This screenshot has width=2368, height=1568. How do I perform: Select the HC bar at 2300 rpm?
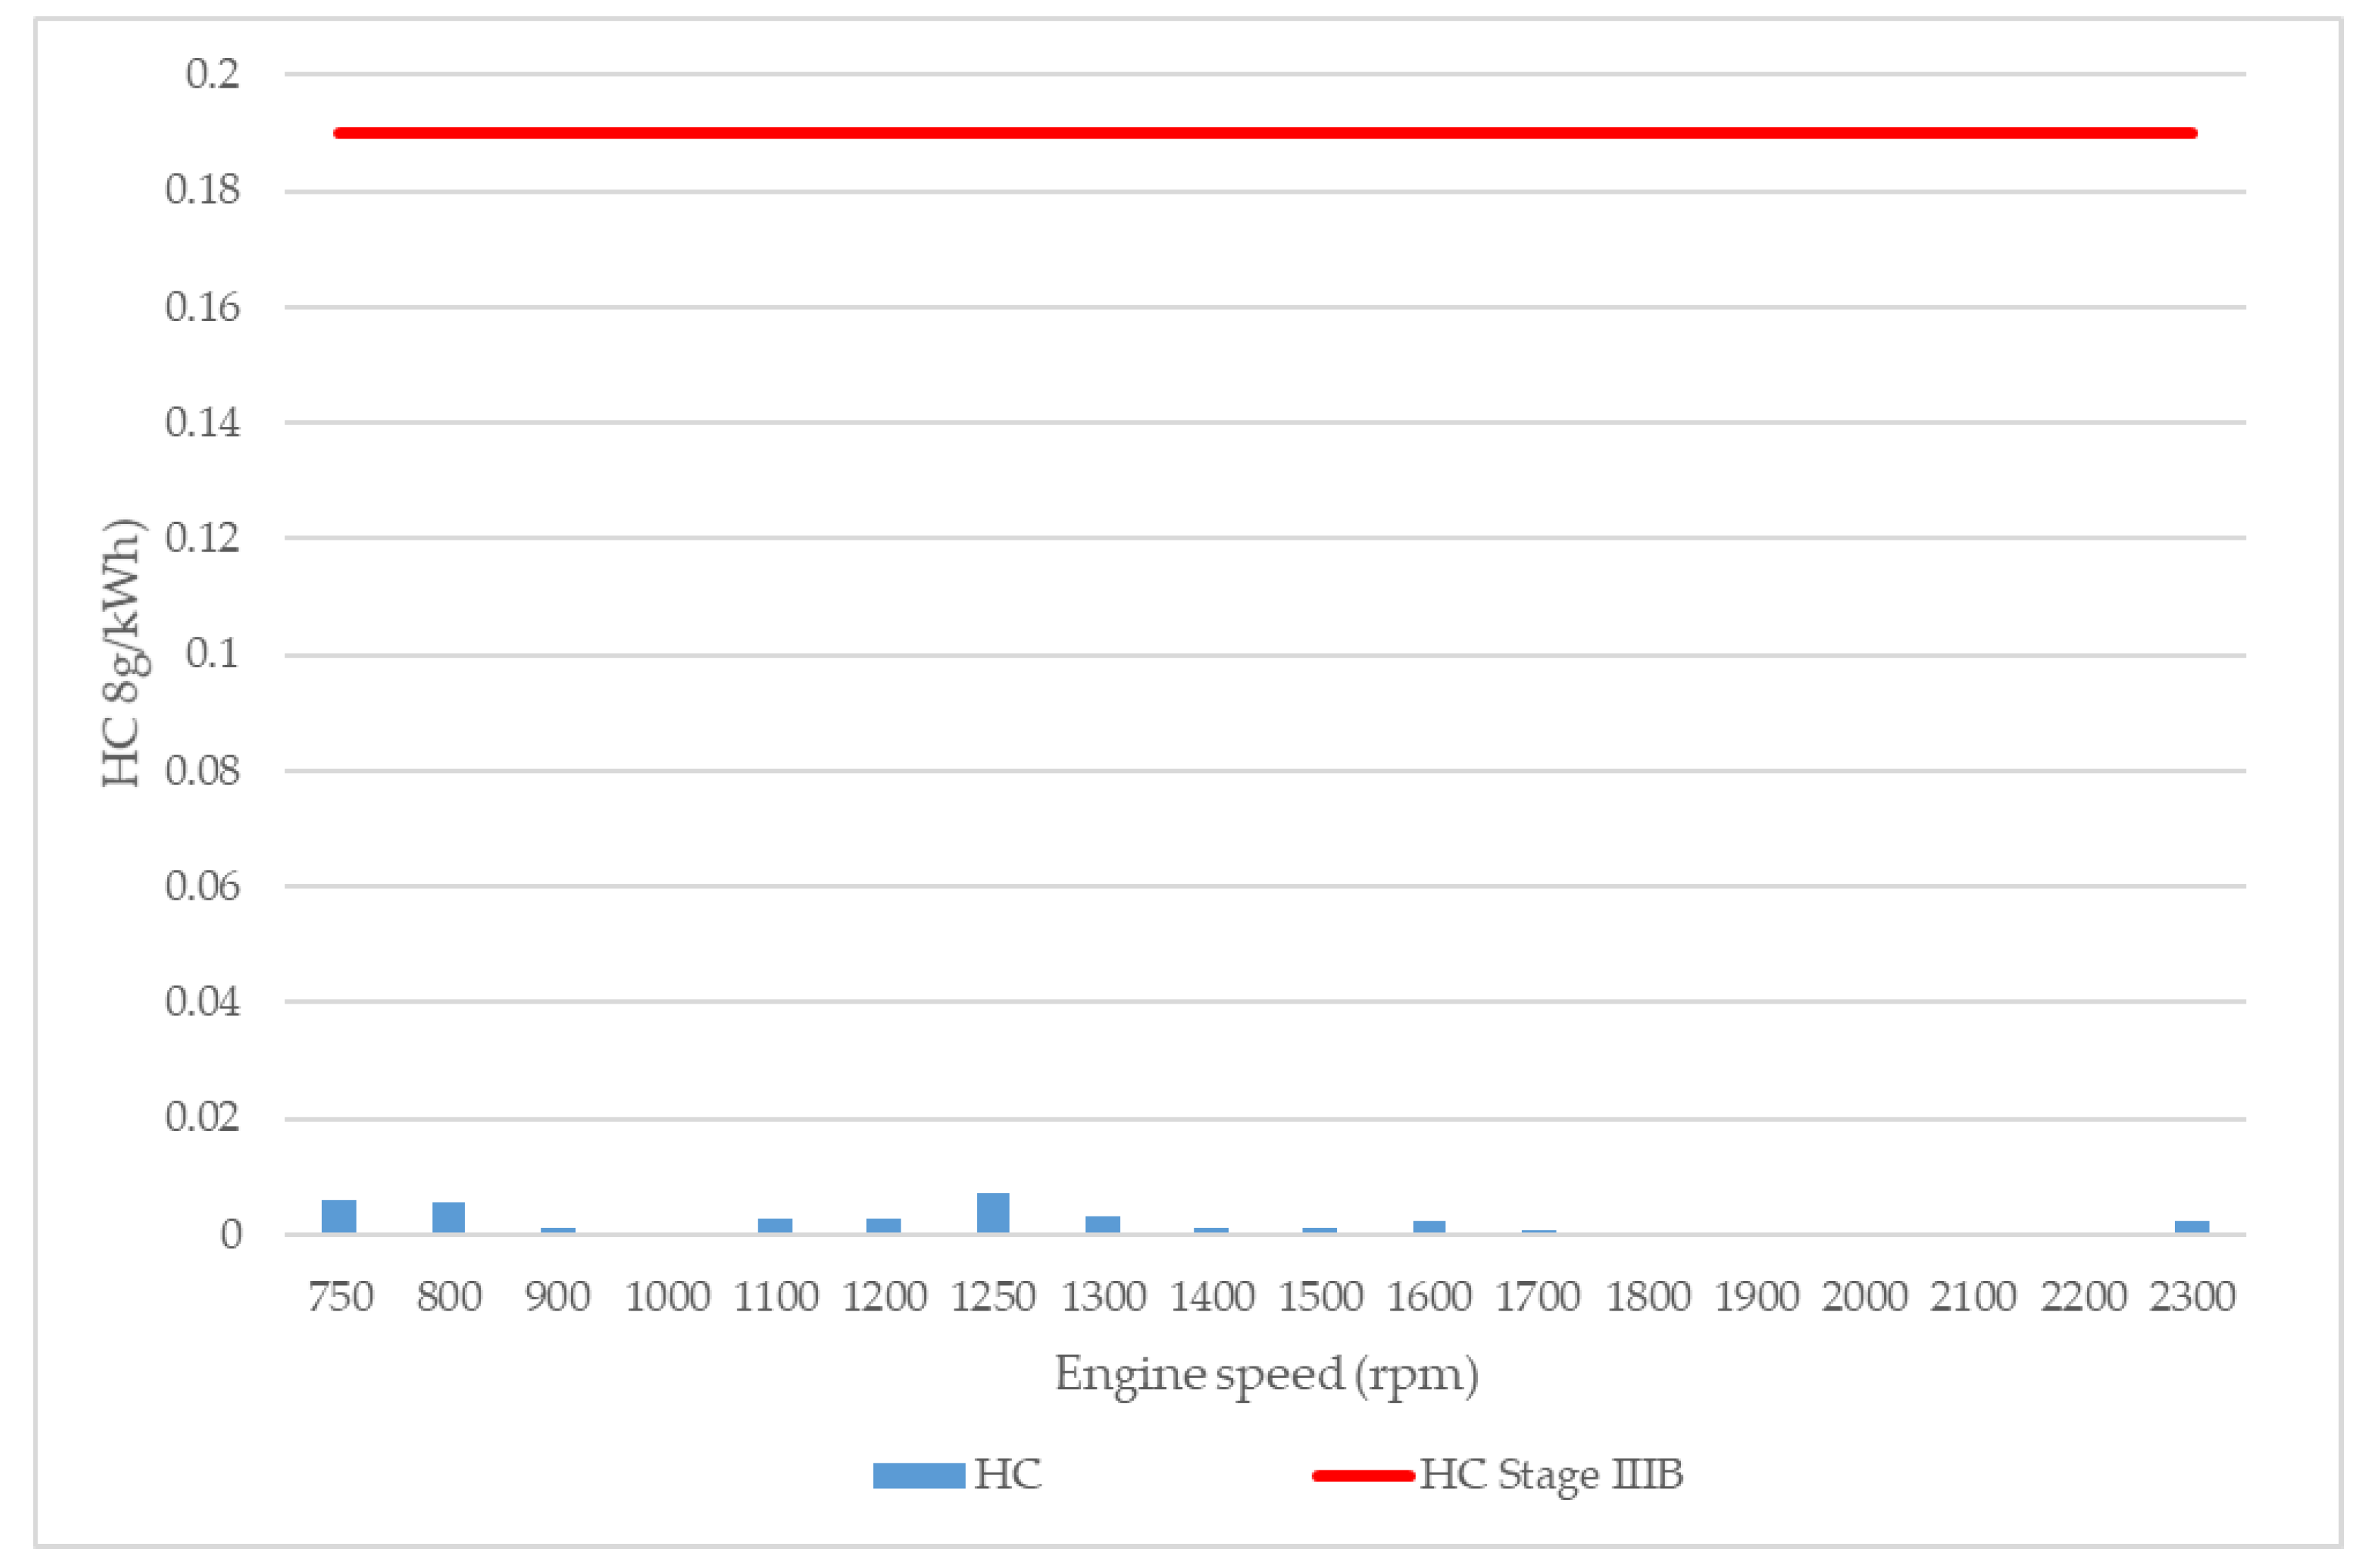click(x=2192, y=1227)
